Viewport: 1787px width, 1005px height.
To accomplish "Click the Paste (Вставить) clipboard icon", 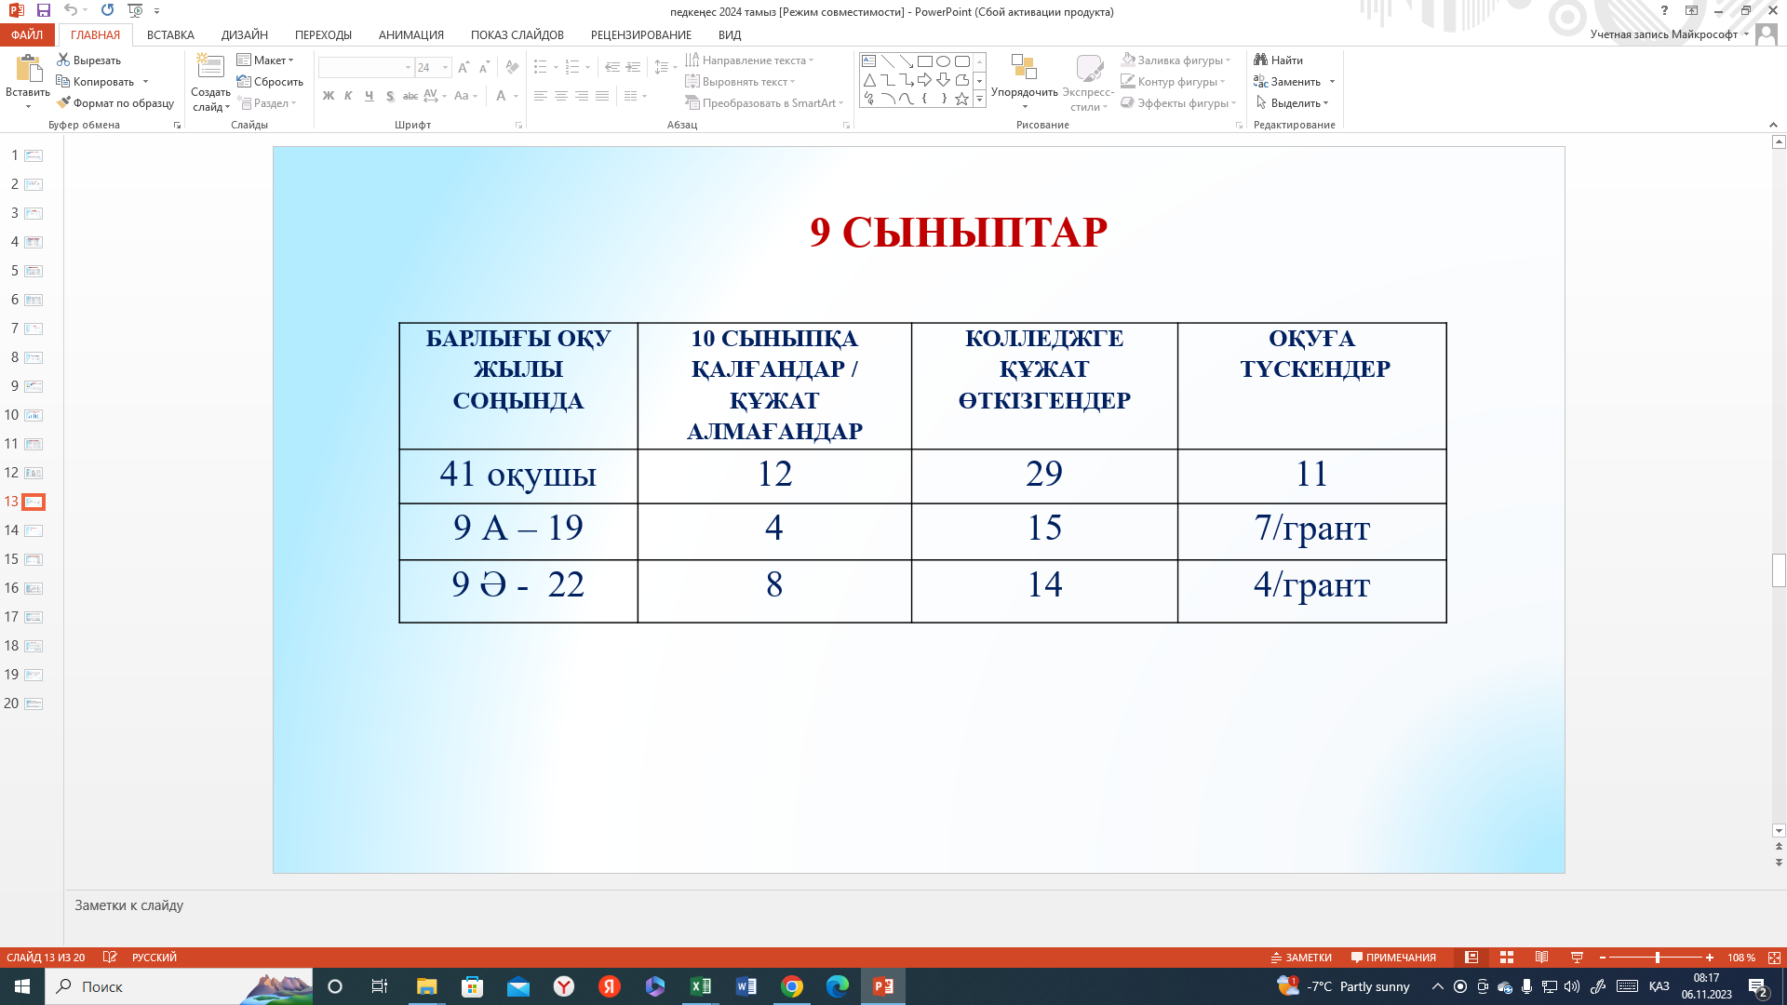I will (x=28, y=69).
